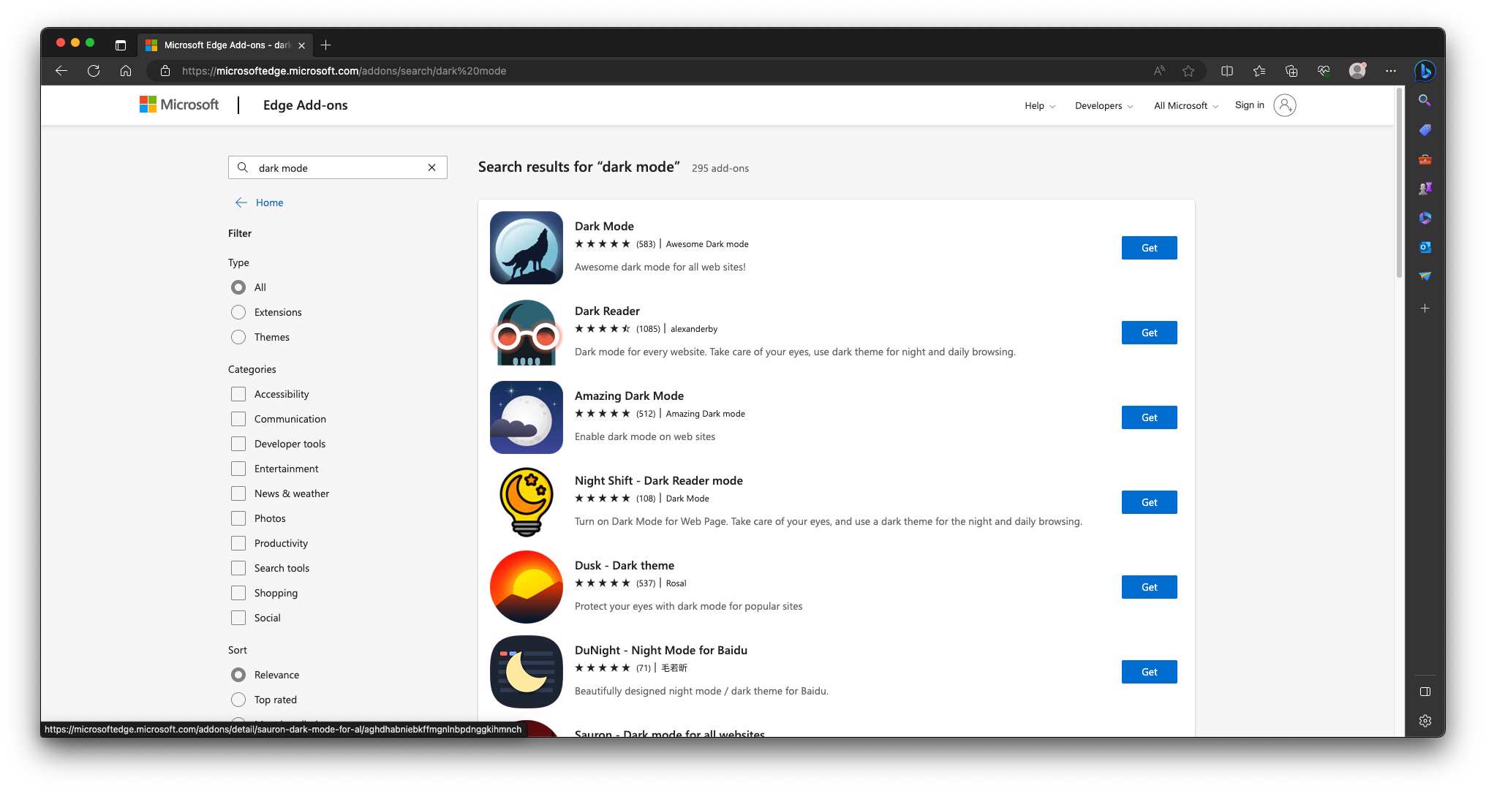
Task: Open the Dark Reader thumbnail image
Action: coord(527,333)
